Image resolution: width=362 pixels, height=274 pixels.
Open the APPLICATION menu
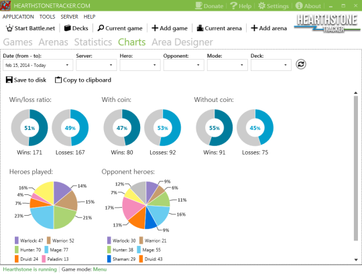tap(18, 17)
